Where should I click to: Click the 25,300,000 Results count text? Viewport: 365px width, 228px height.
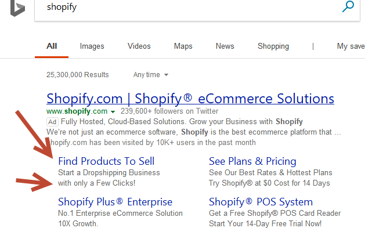point(78,75)
